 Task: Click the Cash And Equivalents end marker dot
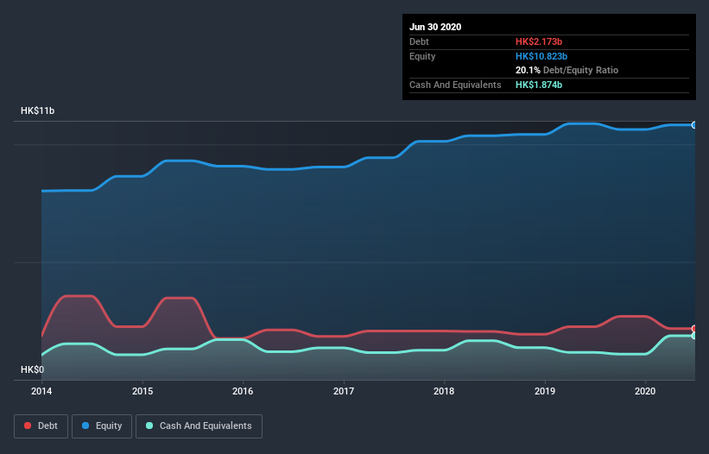(694, 336)
